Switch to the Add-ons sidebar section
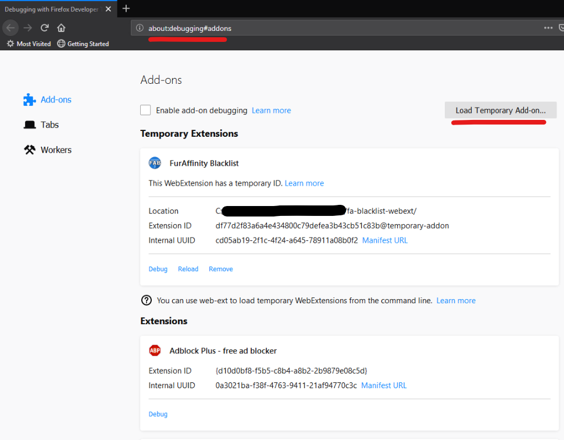Screen dimensions: 564x440 pos(56,100)
